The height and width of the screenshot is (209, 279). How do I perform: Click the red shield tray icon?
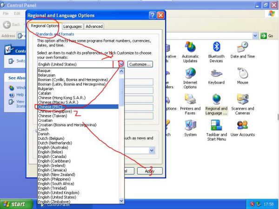[x=252, y=204]
